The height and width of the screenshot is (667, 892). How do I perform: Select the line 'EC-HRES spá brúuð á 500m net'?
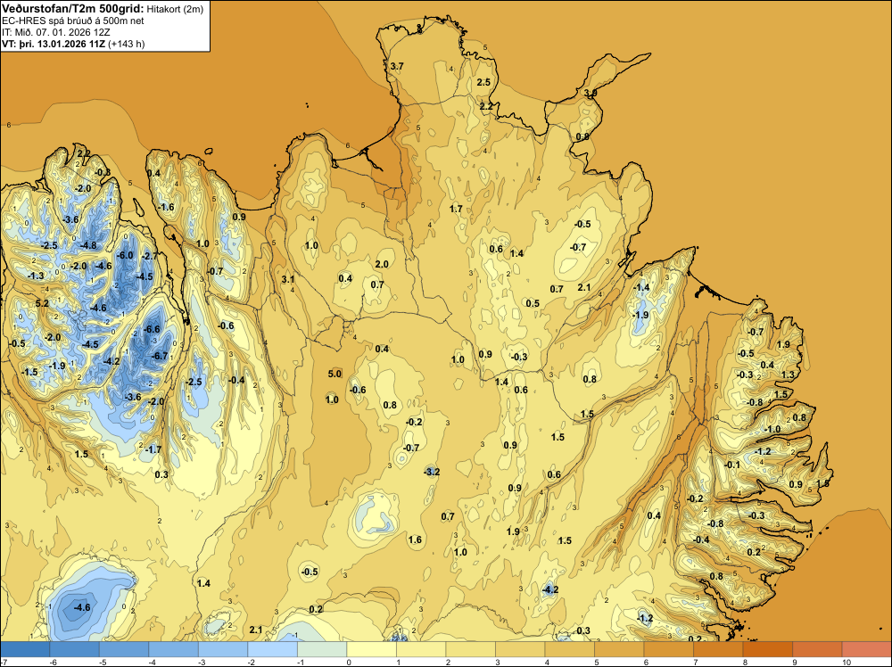click(x=73, y=21)
